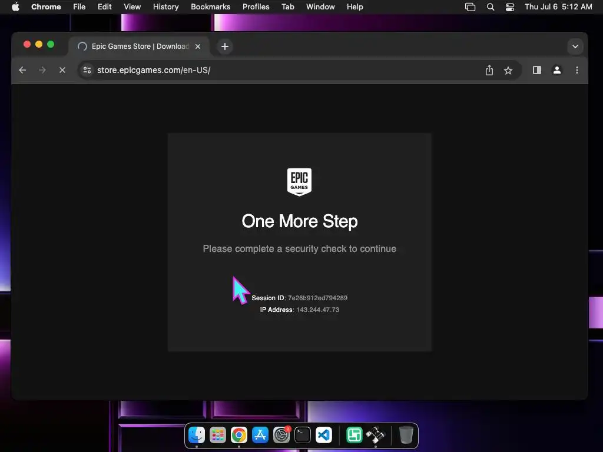This screenshot has width=603, height=452.
Task: Open the Chrome side panel
Action: point(537,70)
